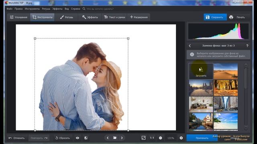
Task: Switch to the Инструменты toolbar tab
Action: click(42, 17)
